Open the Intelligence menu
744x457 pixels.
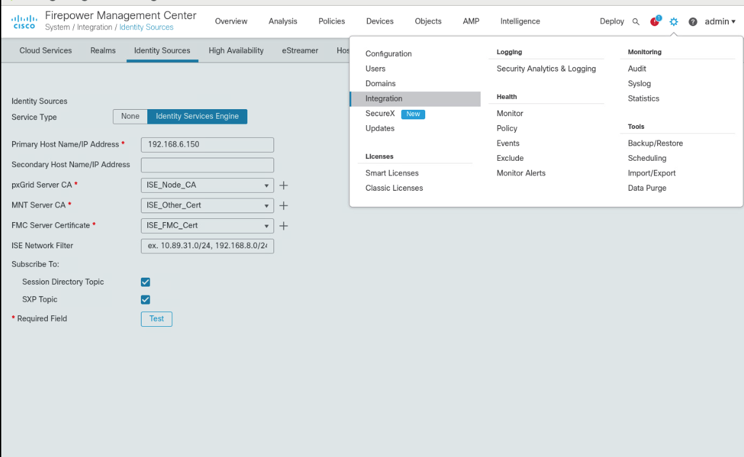[x=520, y=21]
